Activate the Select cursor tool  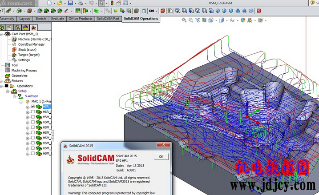pos(101,3)
